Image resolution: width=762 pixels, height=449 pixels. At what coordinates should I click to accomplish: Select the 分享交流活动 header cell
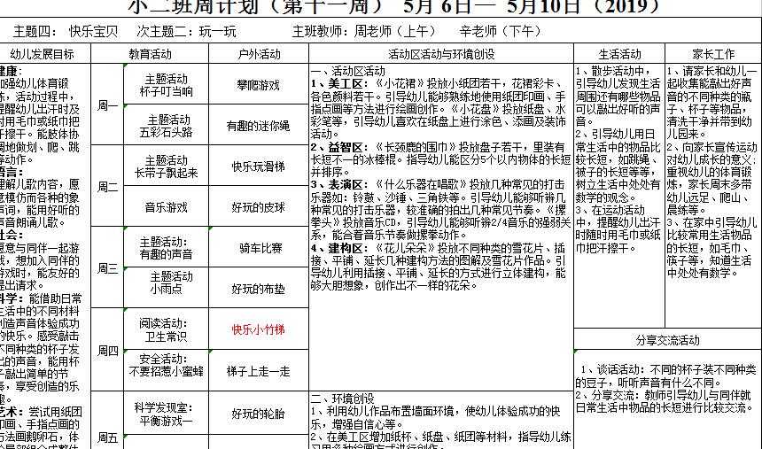667,340
